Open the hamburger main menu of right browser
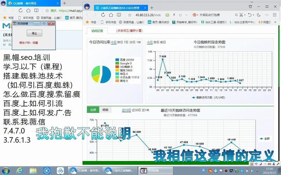 [x=275, y=15]
